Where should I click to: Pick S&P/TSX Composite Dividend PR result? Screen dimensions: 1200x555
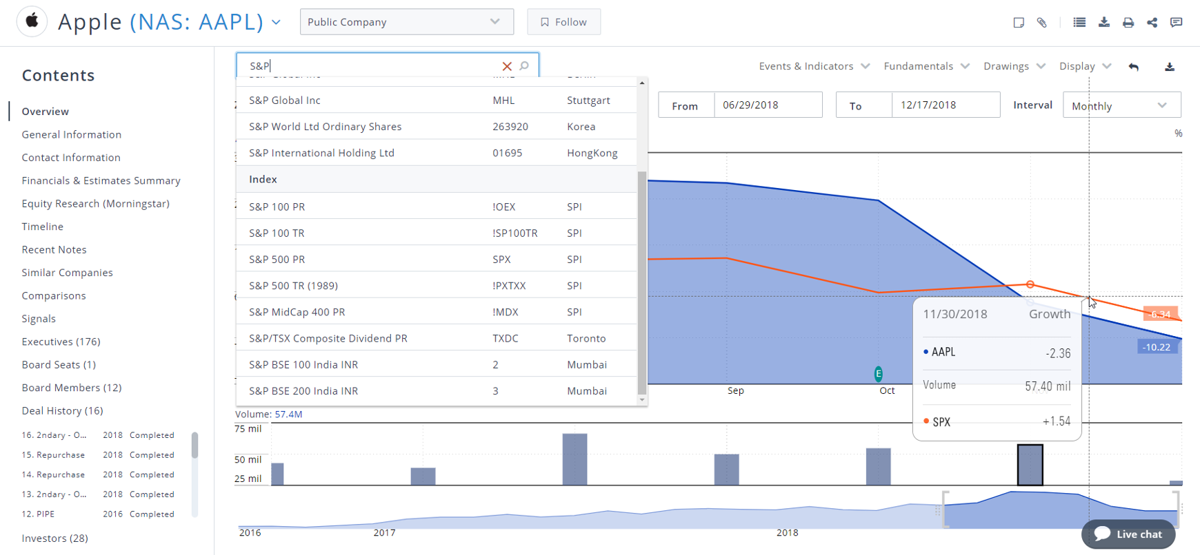436,338
